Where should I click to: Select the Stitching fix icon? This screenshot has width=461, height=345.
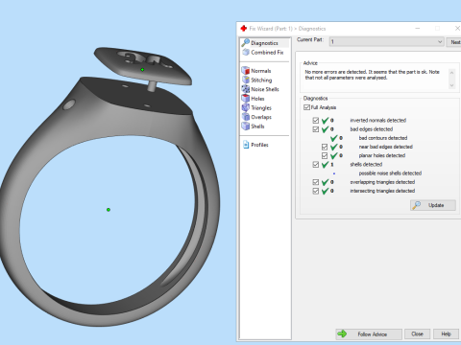pyautogui.click(x=246, y=80)
